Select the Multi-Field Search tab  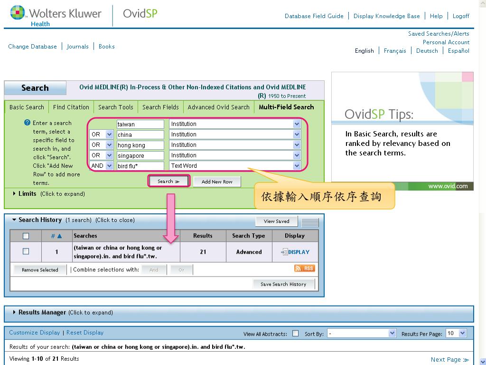click(286, 107)
